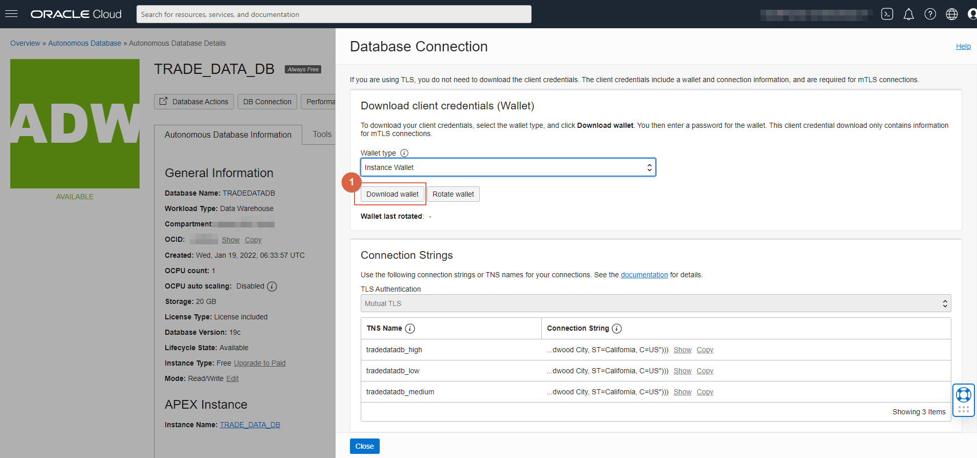Switch to the Tools tab
Viewport: 977px width, 458px height.
click(322, 135)
